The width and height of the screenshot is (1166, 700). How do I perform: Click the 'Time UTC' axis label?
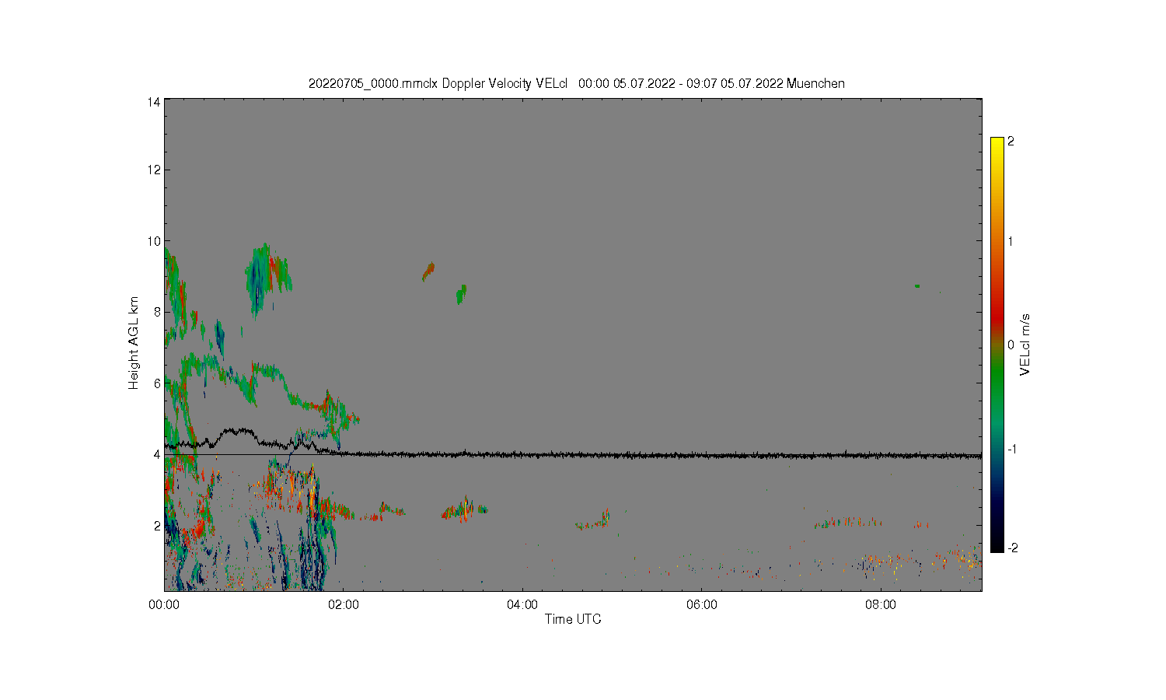point(573,619)
